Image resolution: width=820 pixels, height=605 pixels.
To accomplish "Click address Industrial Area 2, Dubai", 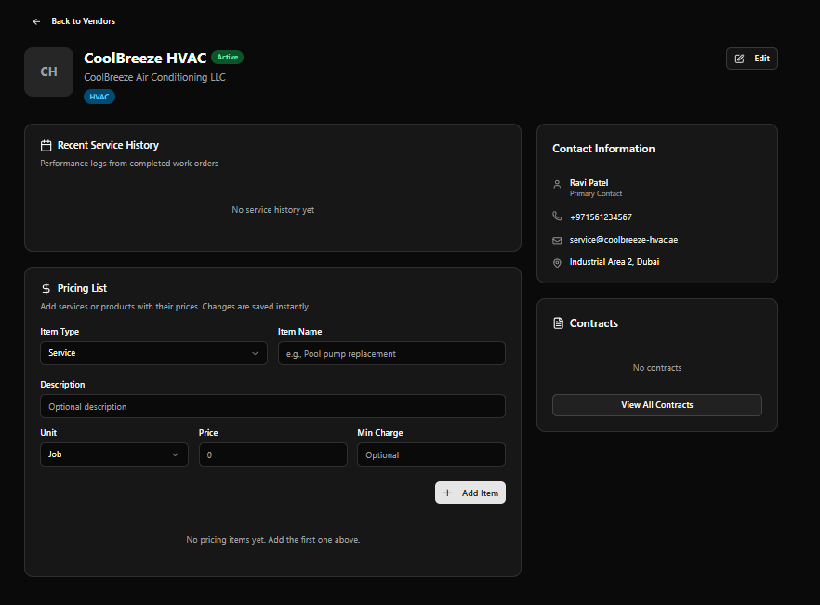I will click(615, 262).
